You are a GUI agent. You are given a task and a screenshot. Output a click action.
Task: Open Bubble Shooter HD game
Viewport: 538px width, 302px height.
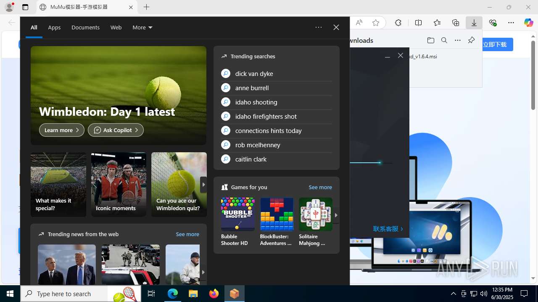point(238,222)
